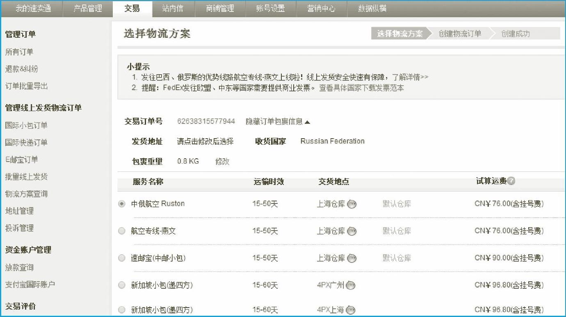The width and height of the screenshot is (566, 317).
Task: Click the 创建物流订单 step in the progress bar
Action: click(x=460, y=34)
